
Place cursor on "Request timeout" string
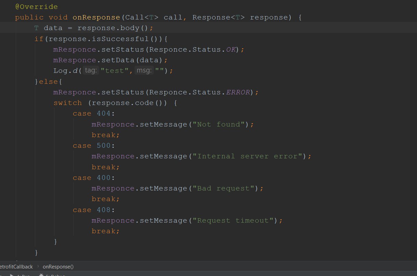[x=235, y=221]
